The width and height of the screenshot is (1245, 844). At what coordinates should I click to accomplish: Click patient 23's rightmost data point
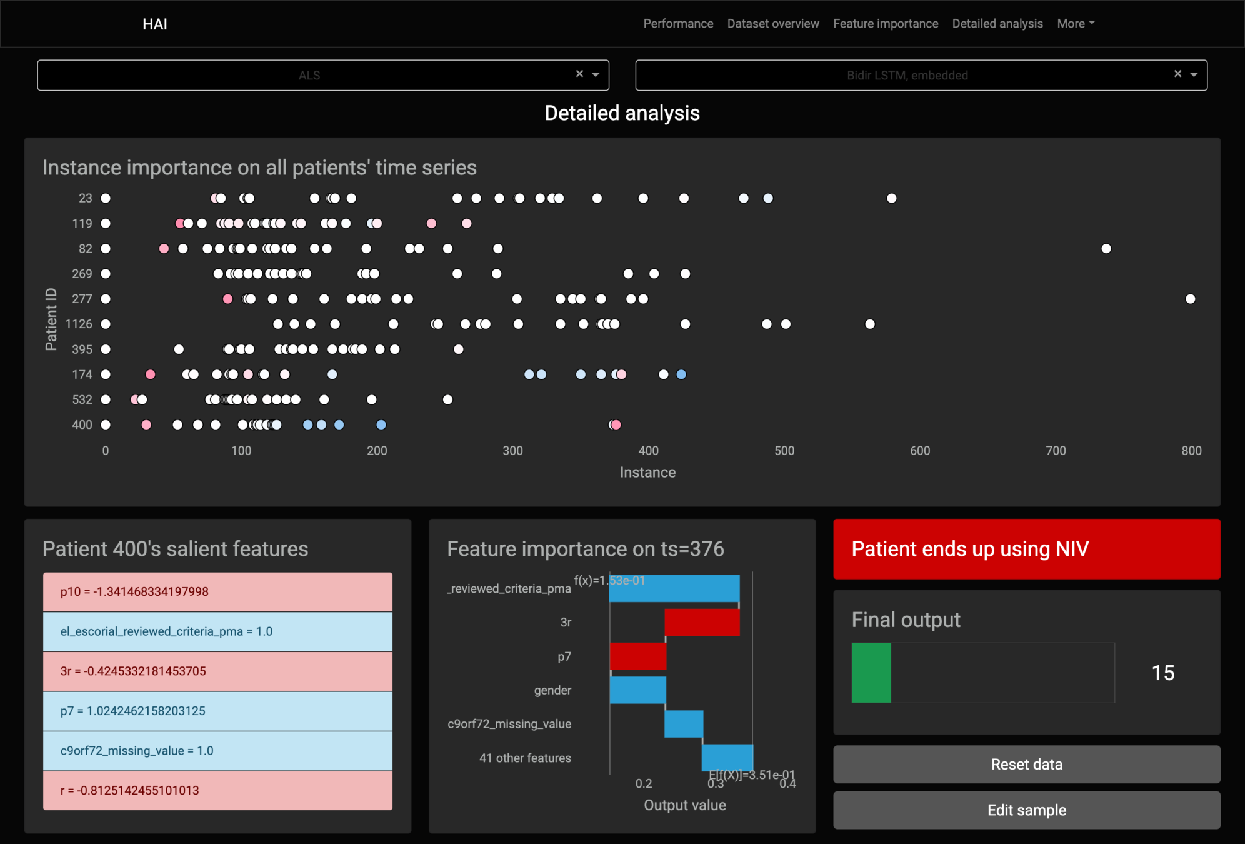click(x=891, y=198)
